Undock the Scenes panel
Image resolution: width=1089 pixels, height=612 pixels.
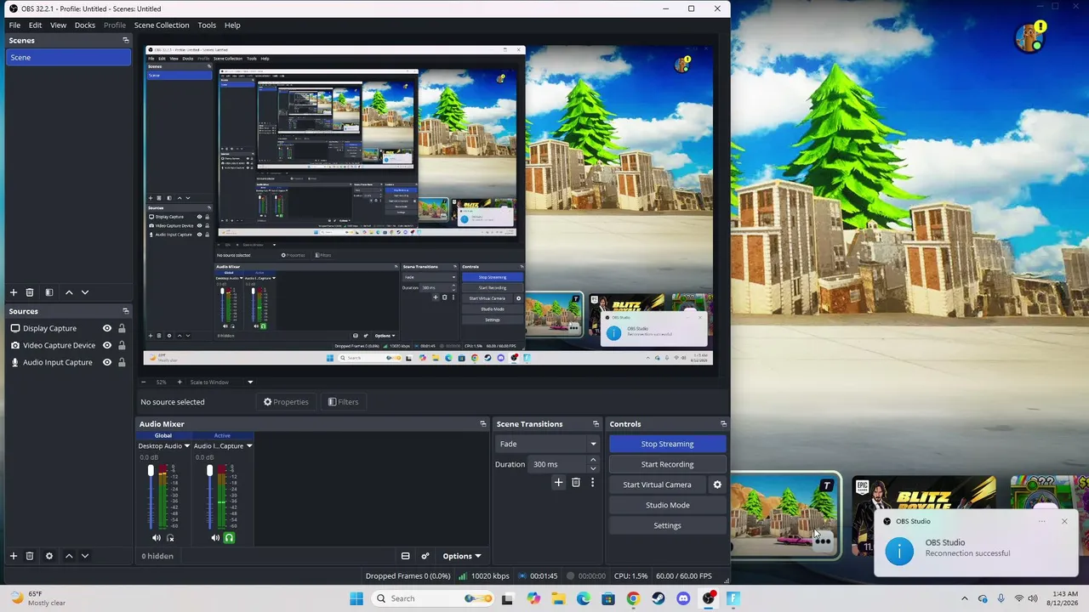(x=125, y=40)
